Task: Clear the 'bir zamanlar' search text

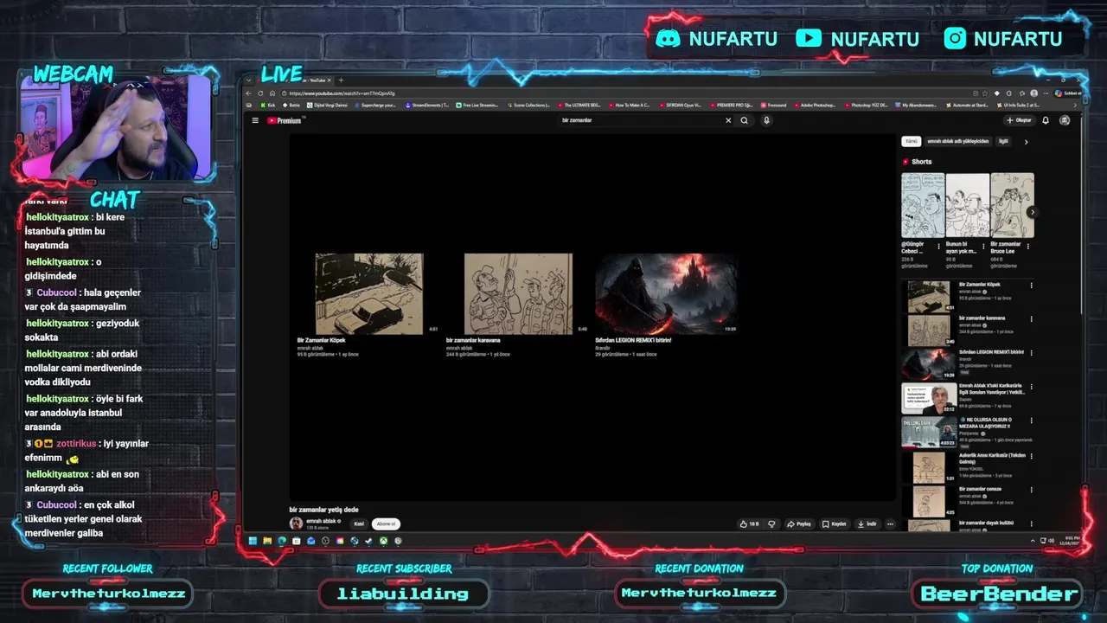Action: [728, 120]
